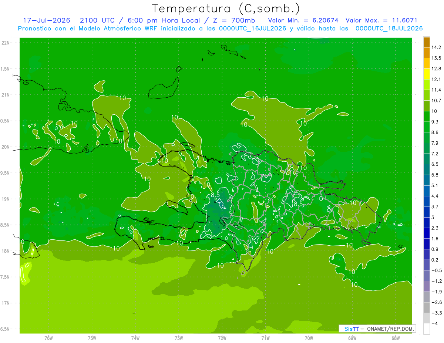Pick the white swatch below -4

tap(427, 329)
